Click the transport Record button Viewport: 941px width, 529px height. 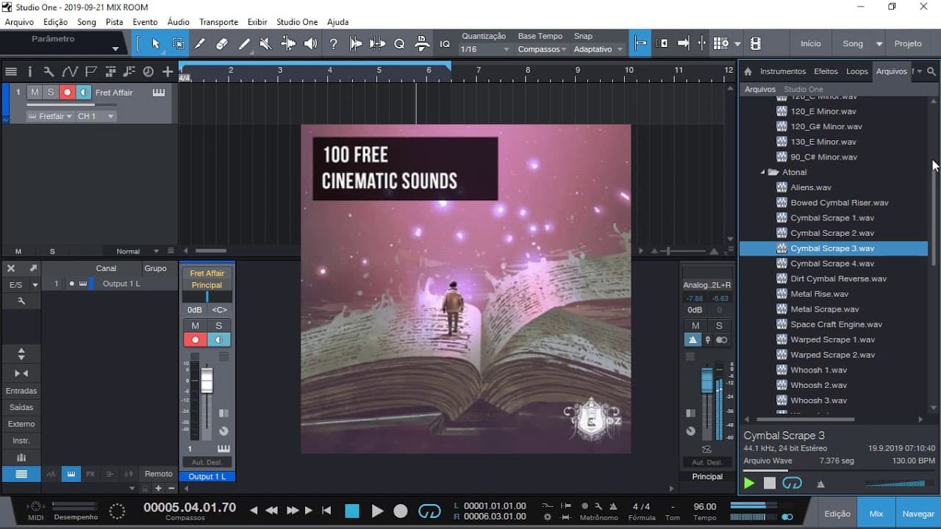coord(401,511)
